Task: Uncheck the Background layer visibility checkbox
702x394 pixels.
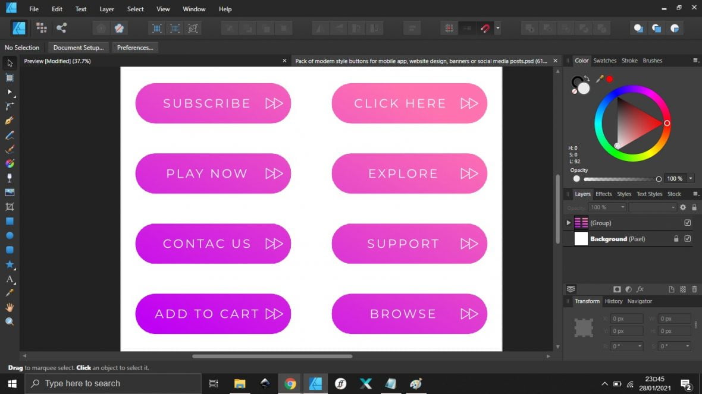Action: 687,238
